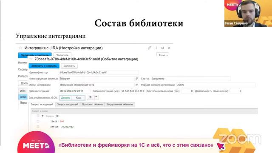The width and height of the screenshot is (272, 153).
Task: Switch JSON view to Код
Action: click(78, 98)
